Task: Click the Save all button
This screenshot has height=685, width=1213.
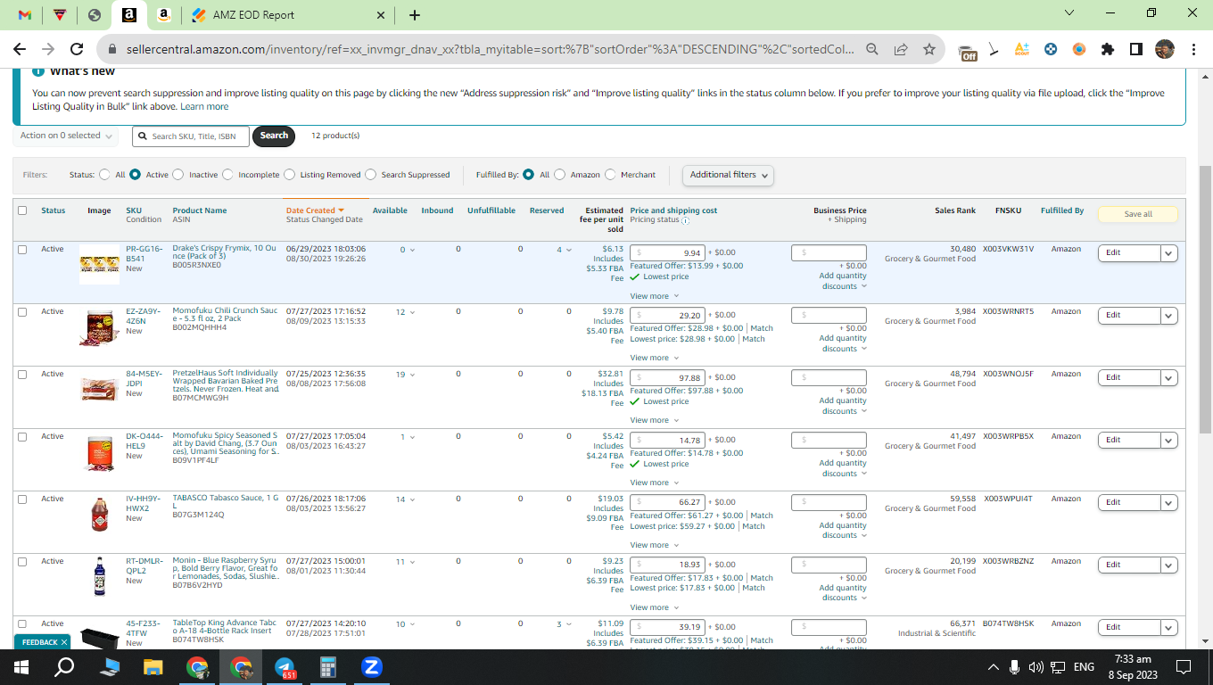Action: [1138, 214]
